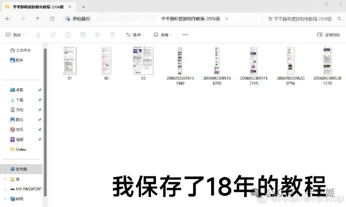Open the 排序 sort dropdown
The image size is (346, 207).
pyautogui.click(x=135, y=35)
